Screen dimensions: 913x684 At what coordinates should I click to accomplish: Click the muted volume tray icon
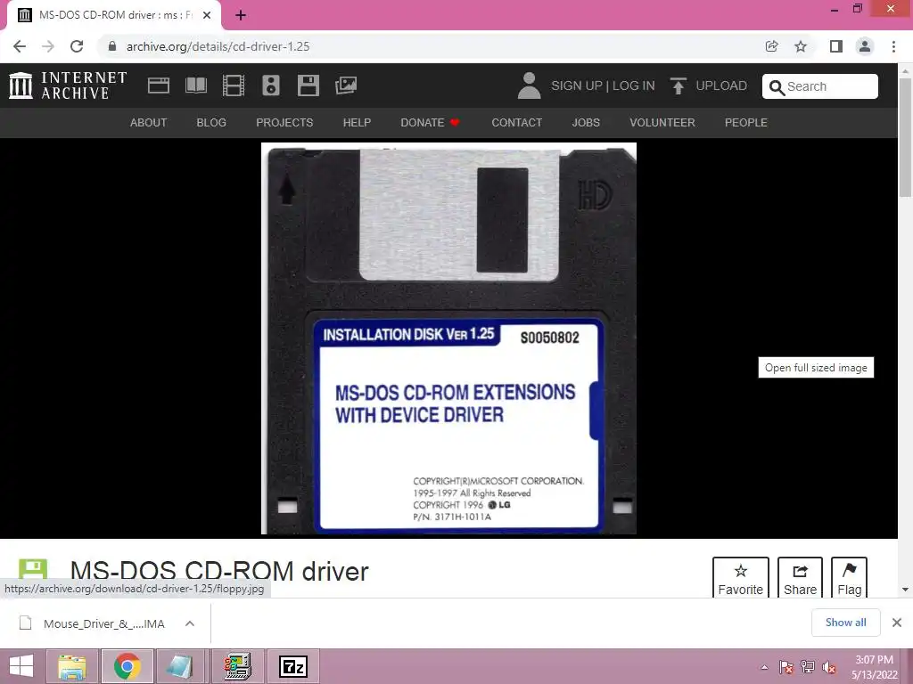[x=830, y=667]
